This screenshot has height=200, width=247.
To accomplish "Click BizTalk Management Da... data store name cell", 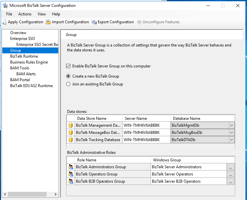I will coord(98,125).
